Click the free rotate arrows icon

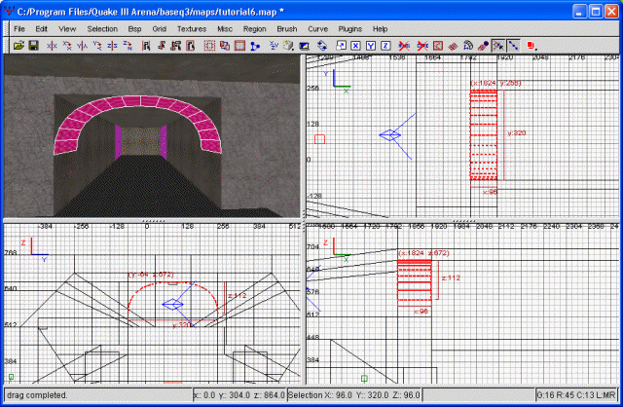click(x=322, y=46)
